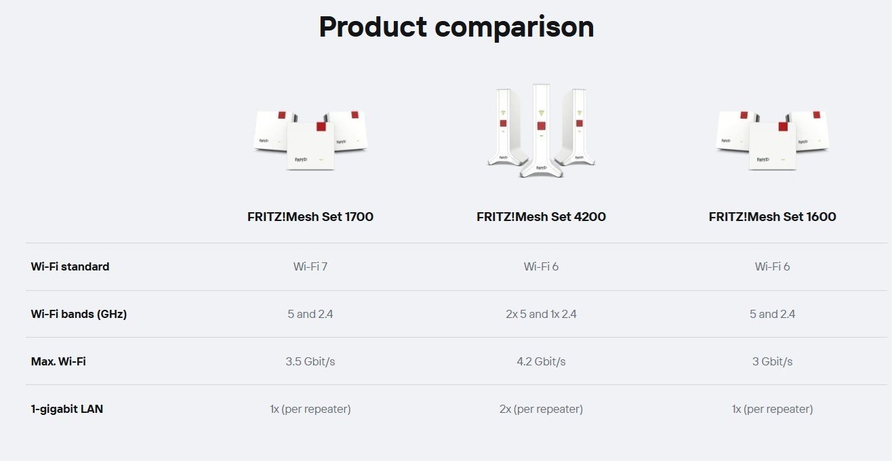Select the Wi-Fi standard row label
This screenshot has width=892, height=461.
(70, 266)
